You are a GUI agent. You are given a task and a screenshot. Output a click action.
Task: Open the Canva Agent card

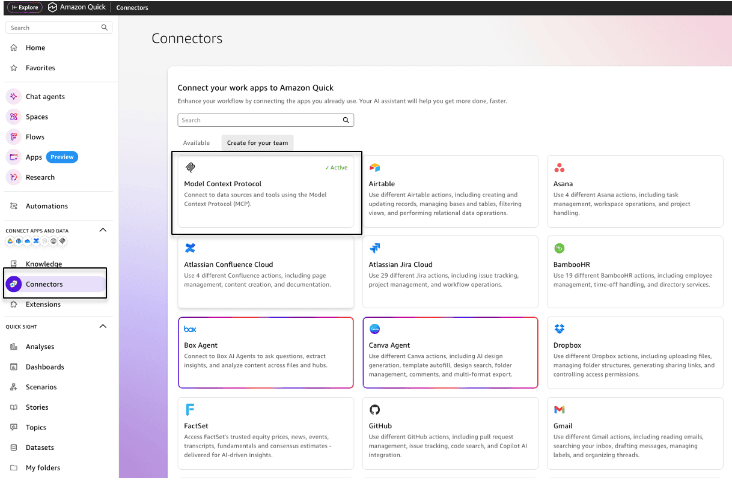(x=450, y=353)
